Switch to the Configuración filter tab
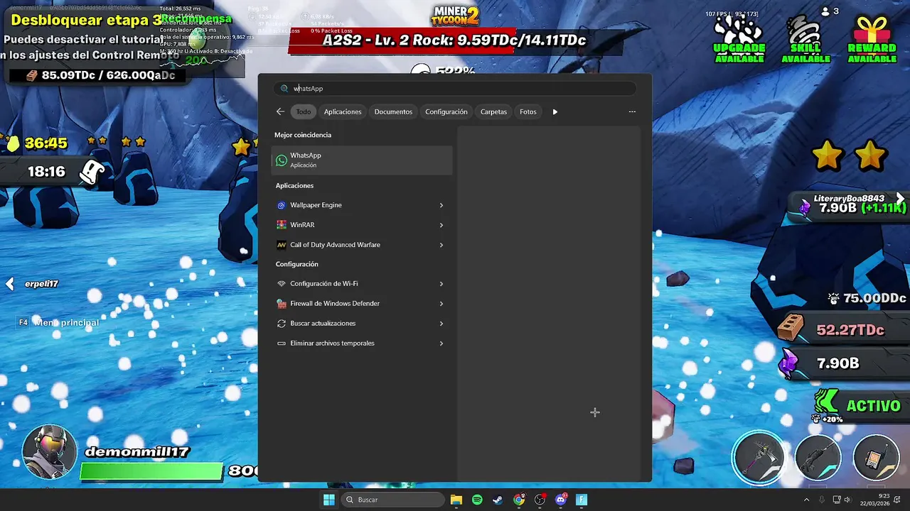This screenshot has width=910, height=511. coord(446,111)
